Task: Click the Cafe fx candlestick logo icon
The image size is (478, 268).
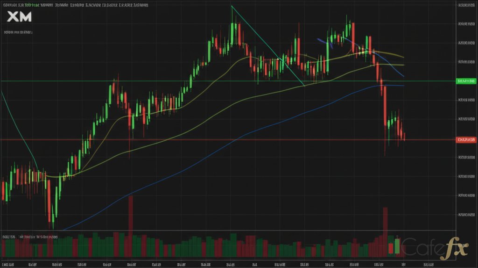Action: (394, 247)
